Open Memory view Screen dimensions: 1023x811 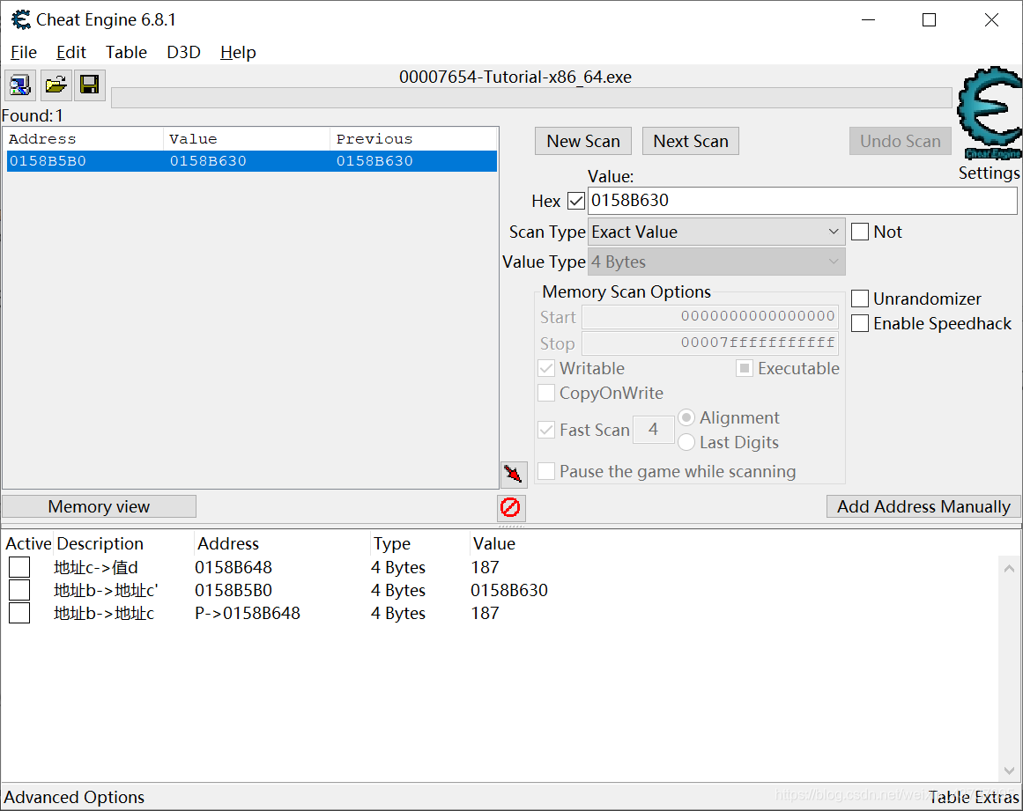tap(100, 506)
